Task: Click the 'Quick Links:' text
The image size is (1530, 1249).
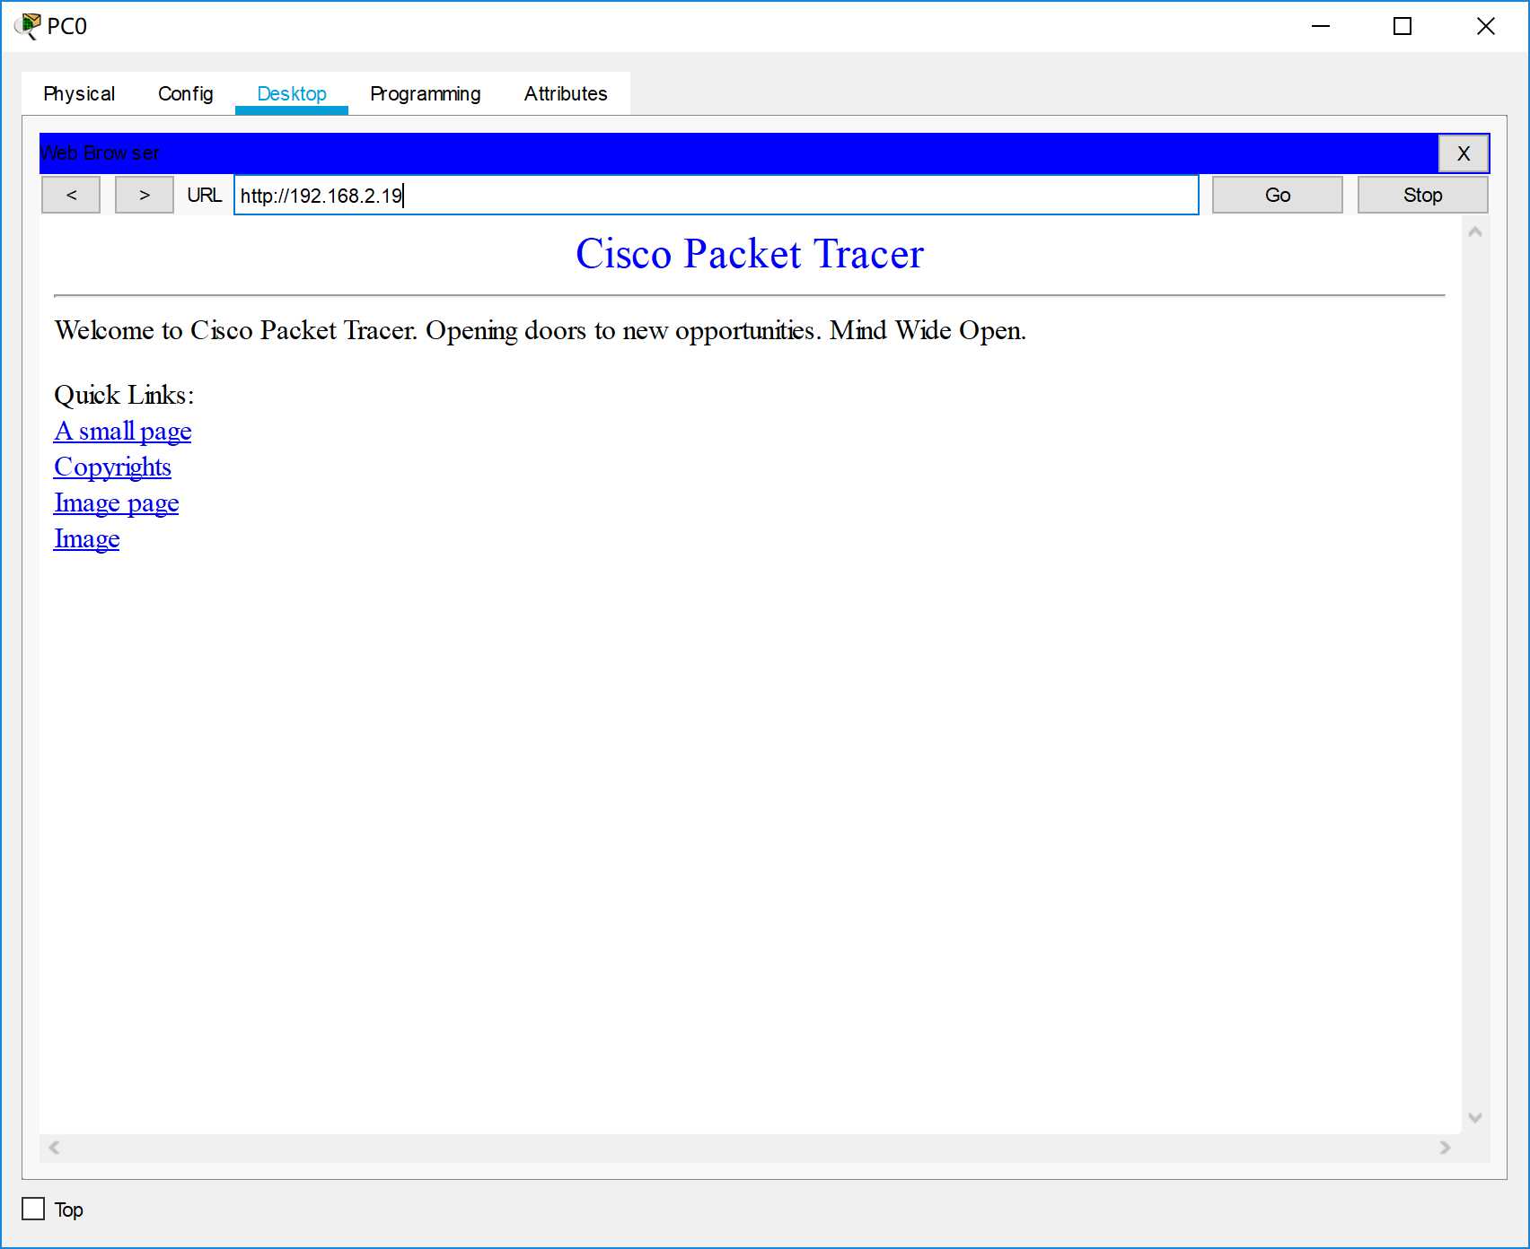Action: pos(124,395)
